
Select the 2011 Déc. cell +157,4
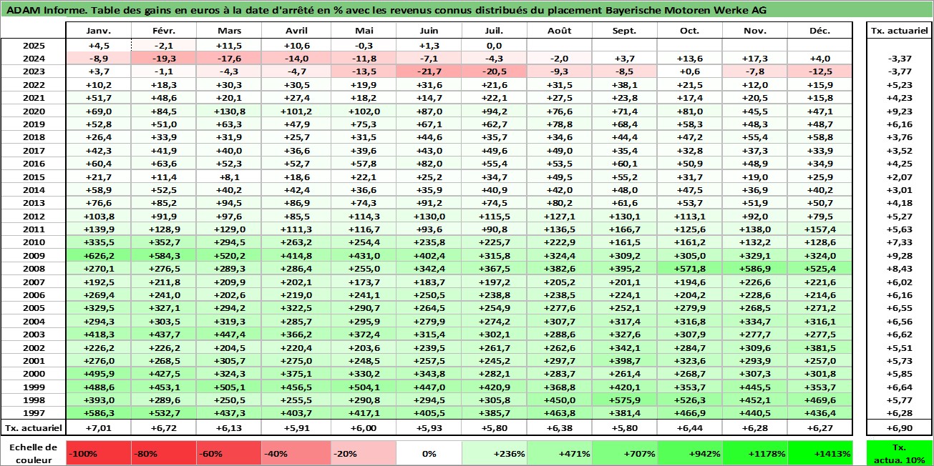(x=819, y=229)
